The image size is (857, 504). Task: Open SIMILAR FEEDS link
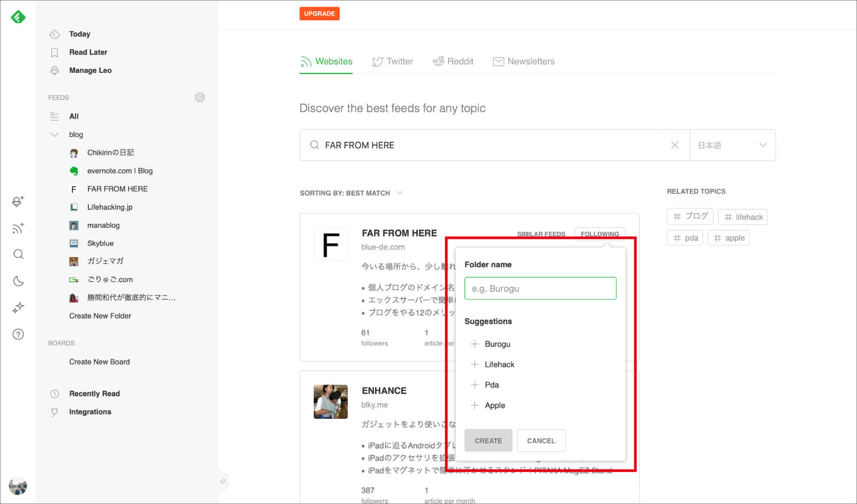(541, 234)
